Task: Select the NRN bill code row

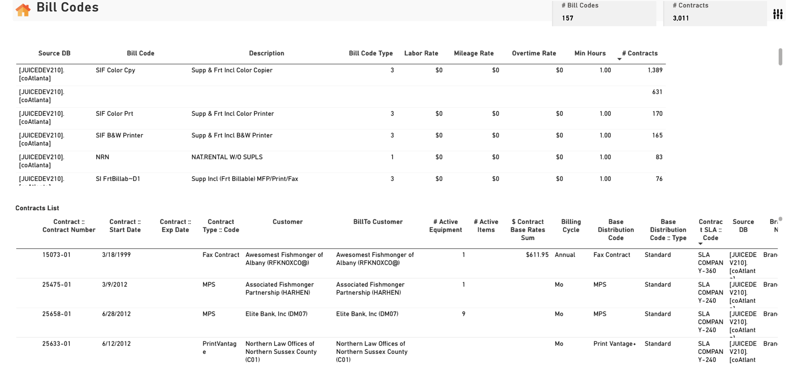Action: click(341, 161)
